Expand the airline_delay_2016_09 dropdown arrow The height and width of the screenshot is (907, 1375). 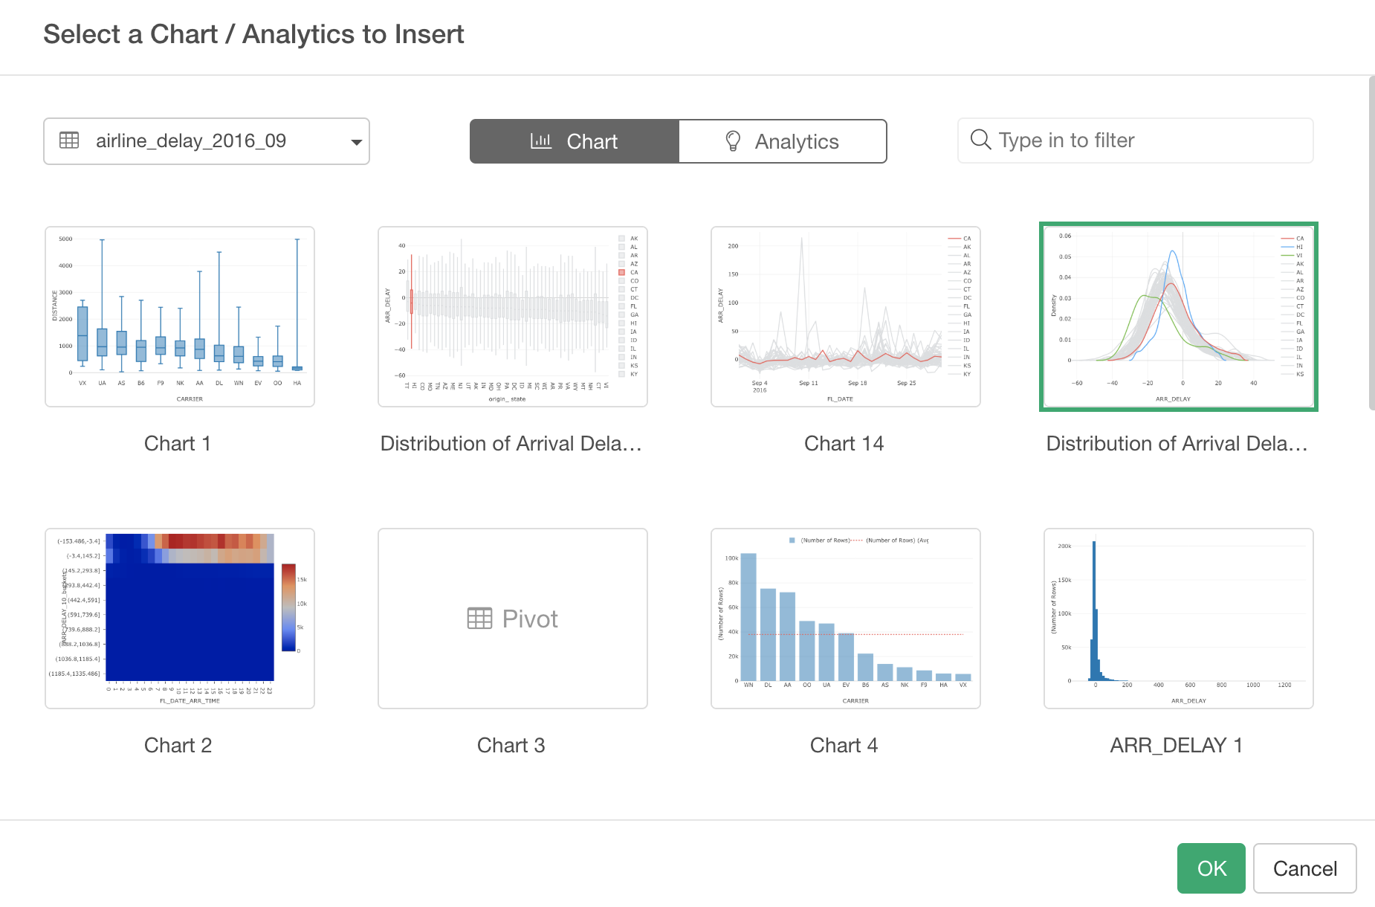(356, 142)
